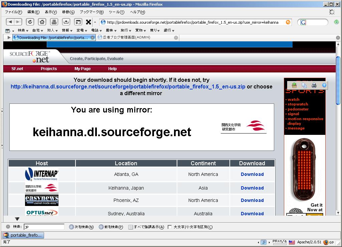This screenshot has width=342, height=247.
Task: Expand the 銀行 bookmark folder
Action: [169, 30]
